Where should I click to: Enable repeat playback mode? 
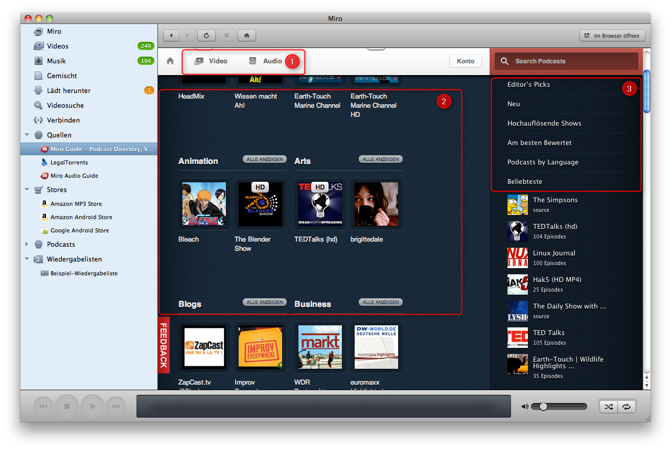(x=627, y=406)
